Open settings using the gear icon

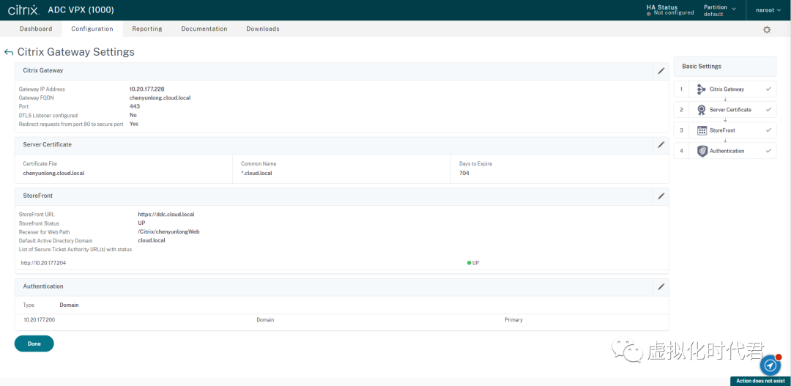point(767,30)
